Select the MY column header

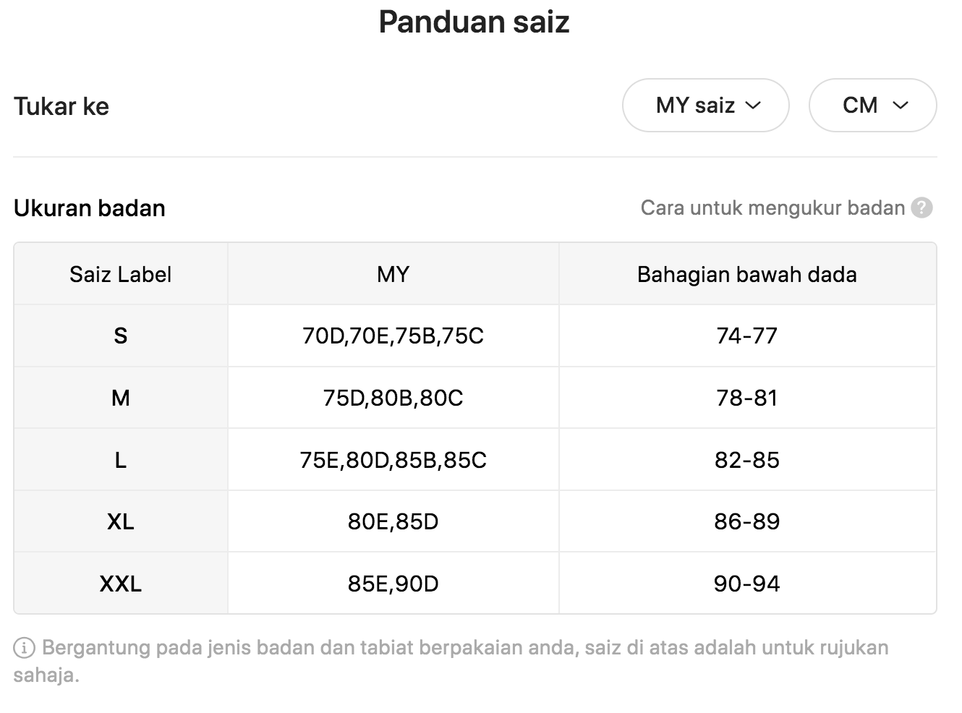click(x=393, y=274)
